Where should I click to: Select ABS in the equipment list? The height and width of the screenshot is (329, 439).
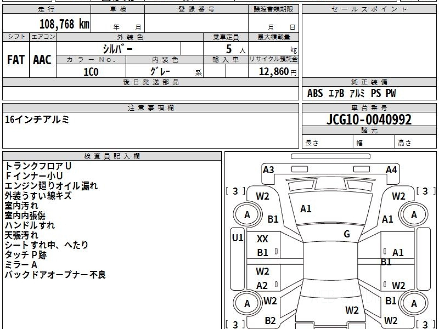[x=315, y=94]
